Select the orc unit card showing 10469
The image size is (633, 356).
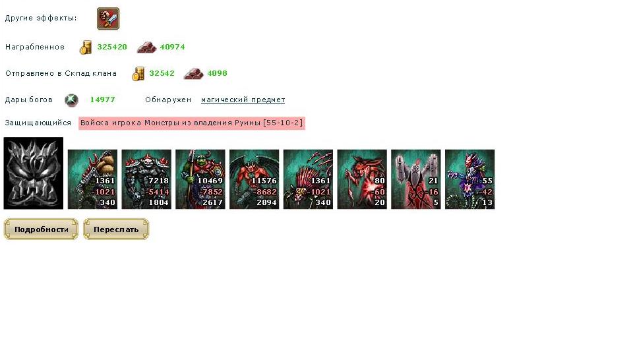click(x=200, y=179)
